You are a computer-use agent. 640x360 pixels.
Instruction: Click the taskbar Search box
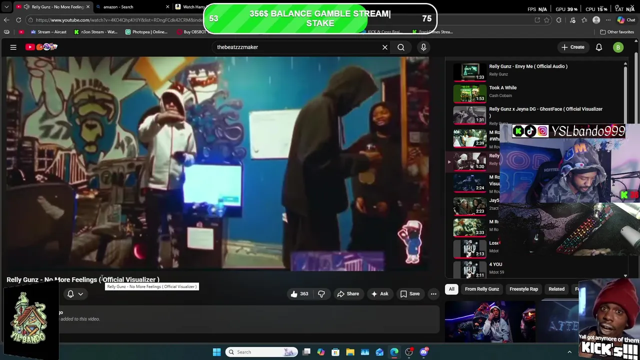click(x=261, y=352)
